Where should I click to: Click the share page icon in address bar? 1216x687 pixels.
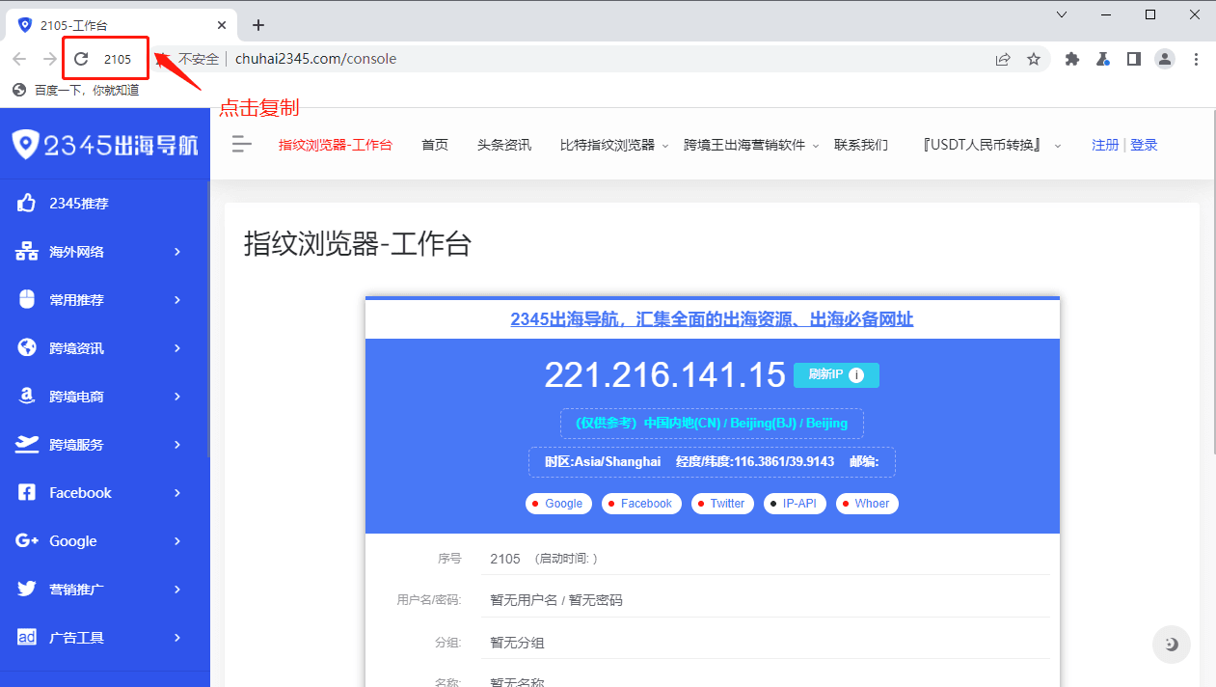1003,59
